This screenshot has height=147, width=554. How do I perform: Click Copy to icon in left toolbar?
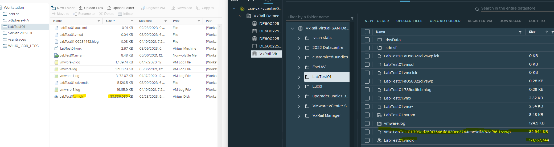tap(198, 8)
